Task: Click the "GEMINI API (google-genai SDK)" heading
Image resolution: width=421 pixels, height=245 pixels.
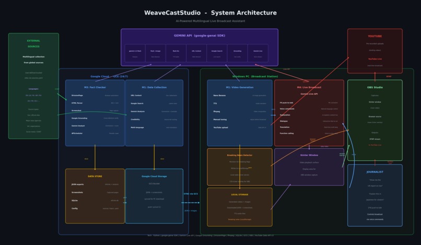Action: pyautogui.click(x=200, y=36)
